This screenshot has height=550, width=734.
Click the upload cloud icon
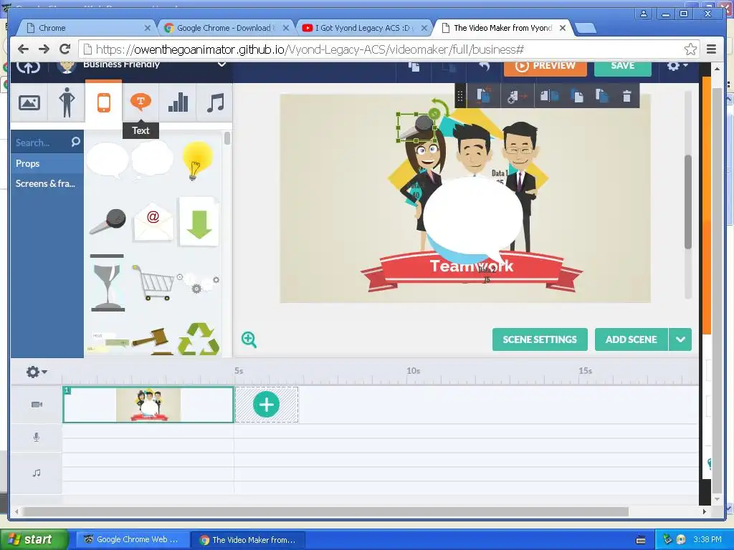[29, 67]
